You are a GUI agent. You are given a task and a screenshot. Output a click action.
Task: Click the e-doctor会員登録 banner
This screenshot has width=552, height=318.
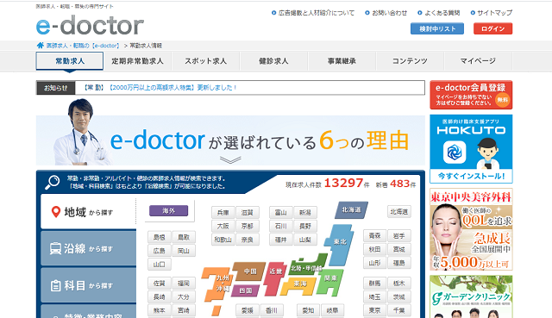471,95
